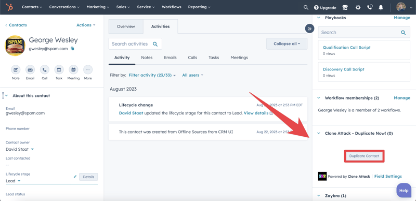Viewport: 416px width, 201px height.
Task: Click the Playbooks search magnifier icon
Action: (x=404, y=33)
